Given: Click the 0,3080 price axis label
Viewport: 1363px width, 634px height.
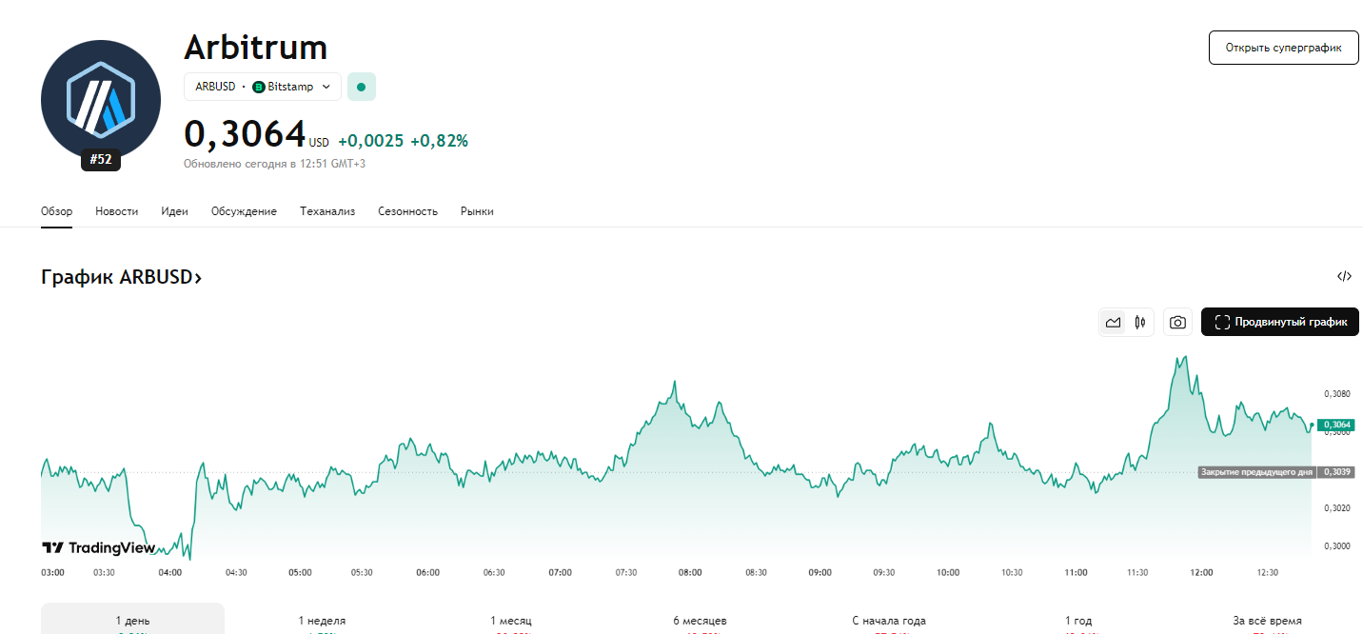Looking at the screenshot, I should [x=1336, y=393].
